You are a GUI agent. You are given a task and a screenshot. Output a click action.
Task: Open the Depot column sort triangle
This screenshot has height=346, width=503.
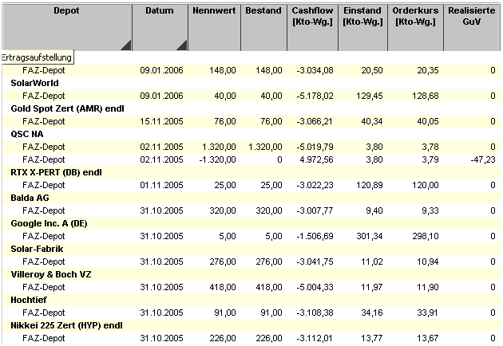125,45
